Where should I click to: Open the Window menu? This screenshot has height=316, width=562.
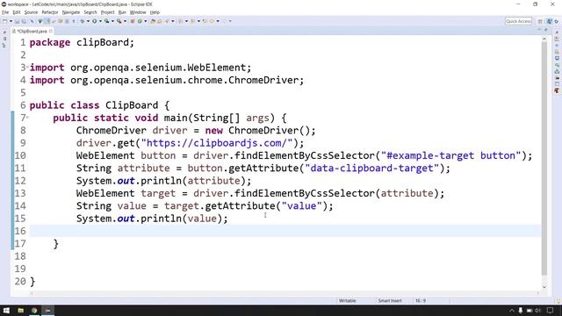click(138, 12)
